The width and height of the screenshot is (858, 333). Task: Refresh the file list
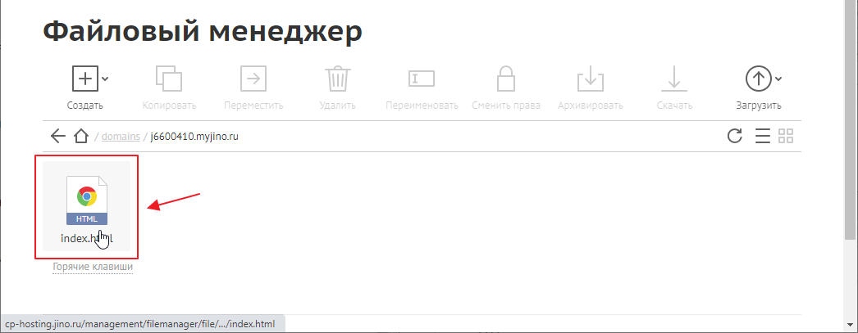[736, 136]
